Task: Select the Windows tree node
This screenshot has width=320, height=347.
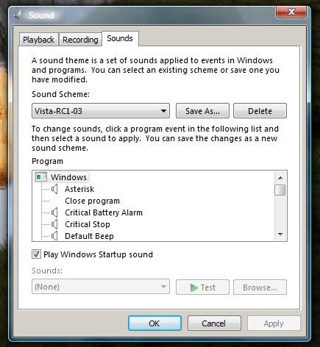Action: (x=68, y=177)
